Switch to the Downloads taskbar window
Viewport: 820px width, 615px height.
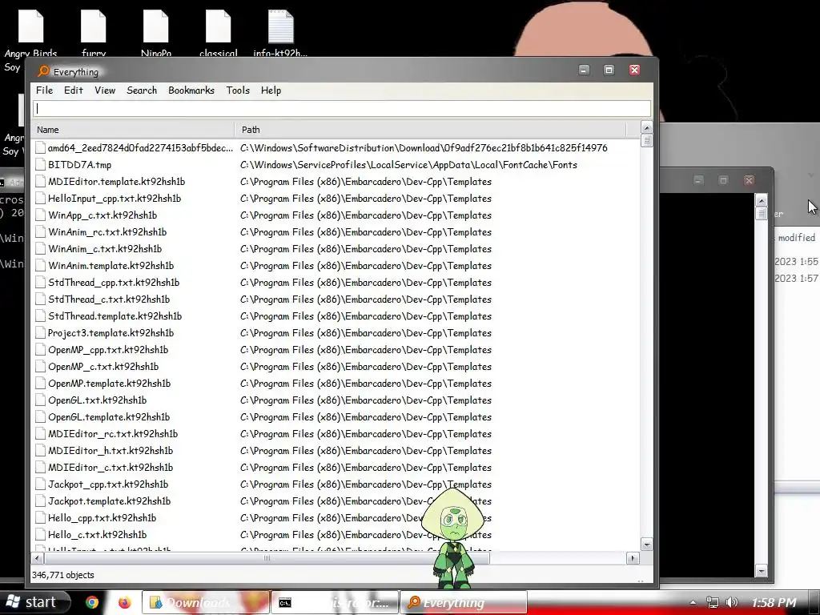206,602
